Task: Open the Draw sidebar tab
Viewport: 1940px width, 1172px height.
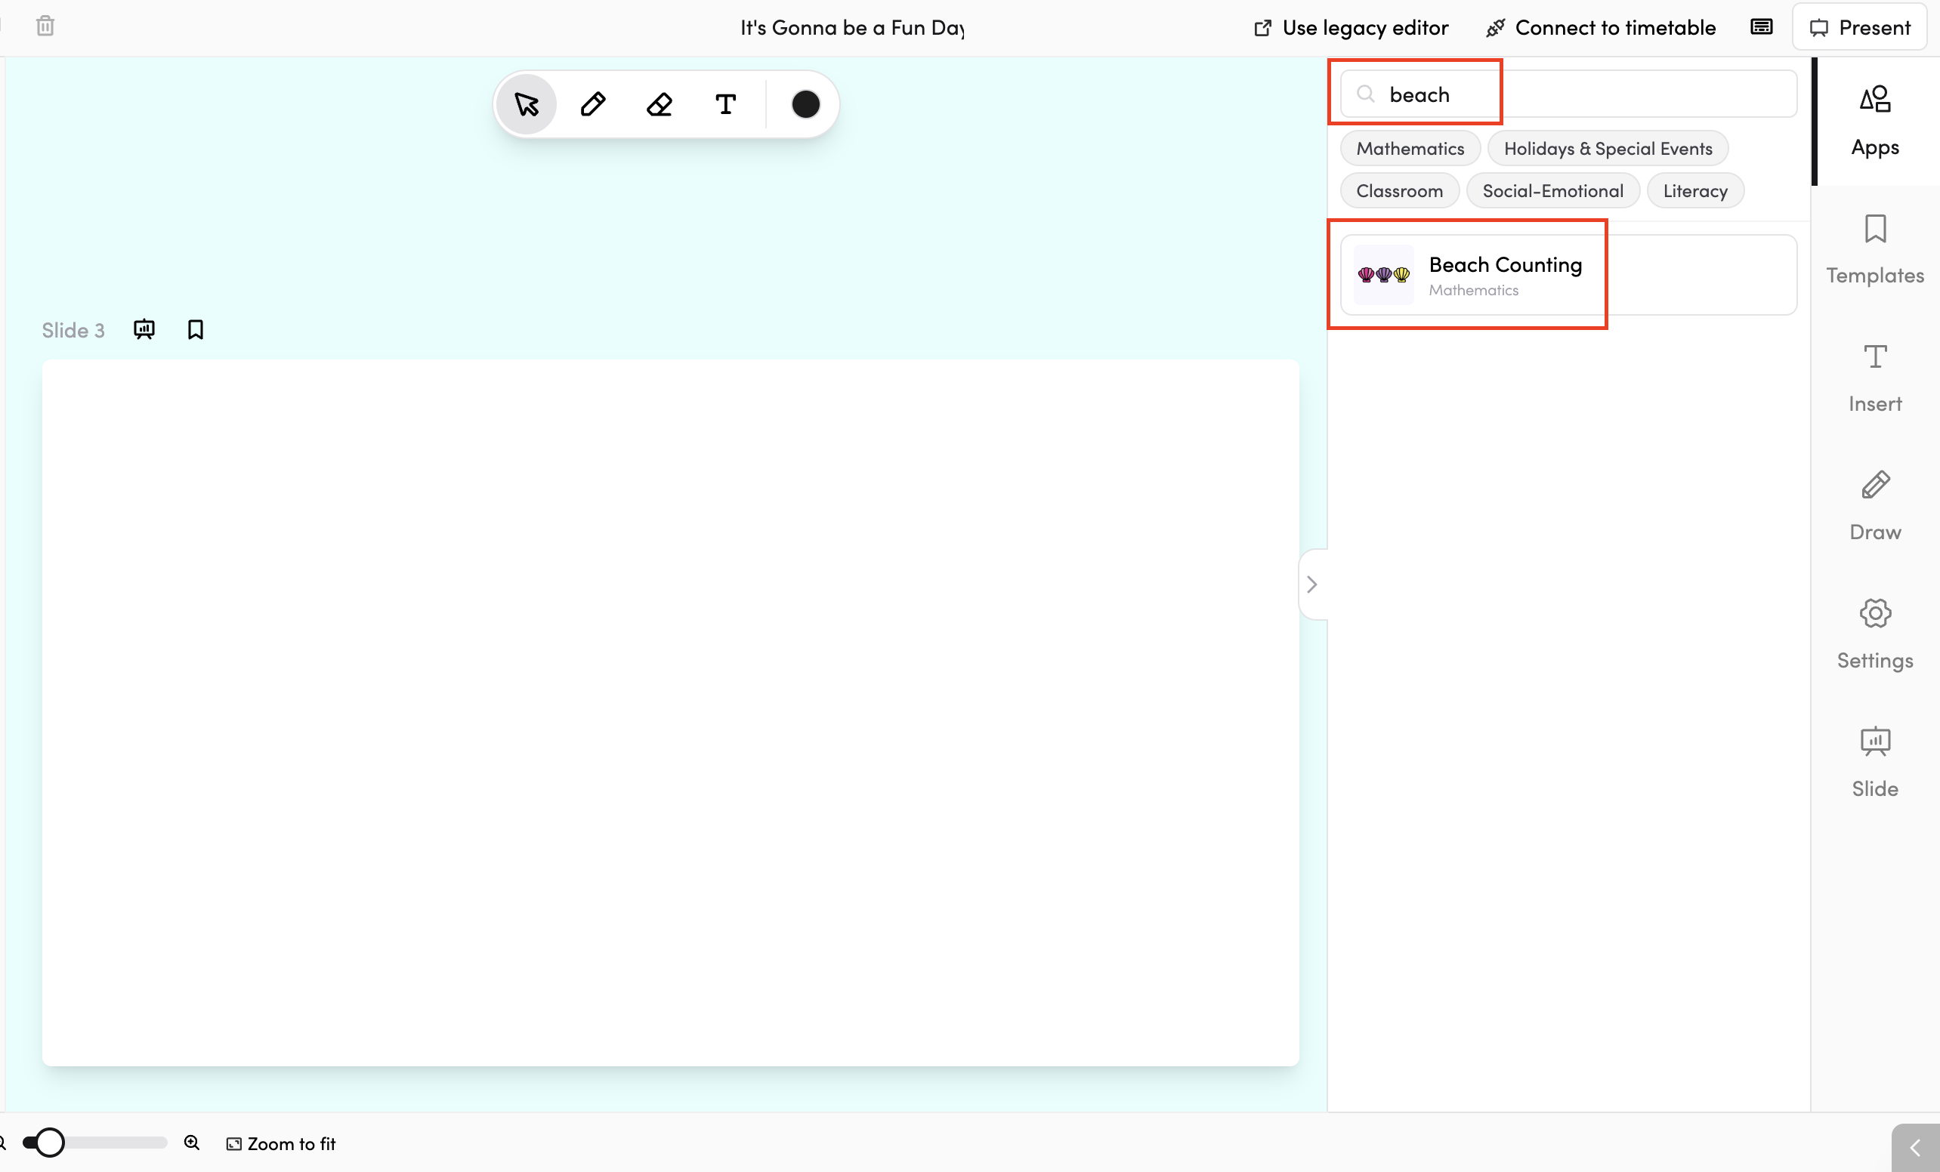Action: [x=1874, y=507]
